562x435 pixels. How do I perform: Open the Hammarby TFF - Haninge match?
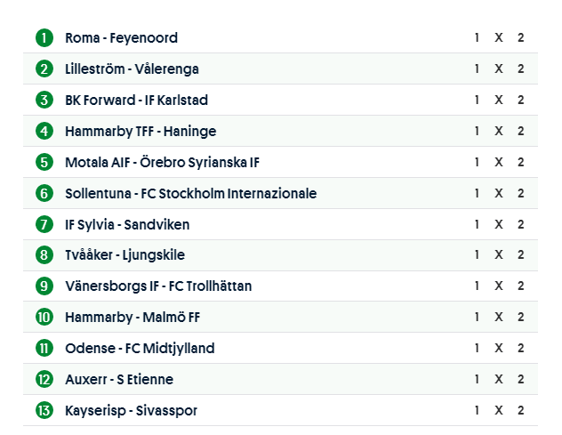tap(140, 132)
